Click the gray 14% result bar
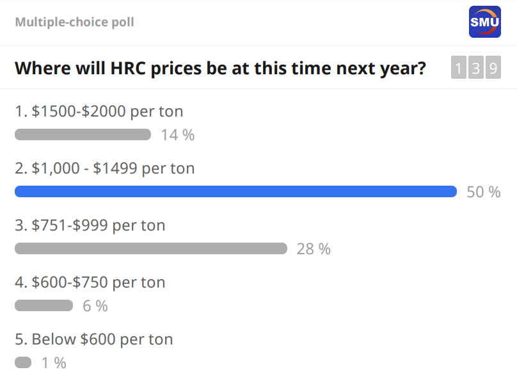 click(83, 135)
